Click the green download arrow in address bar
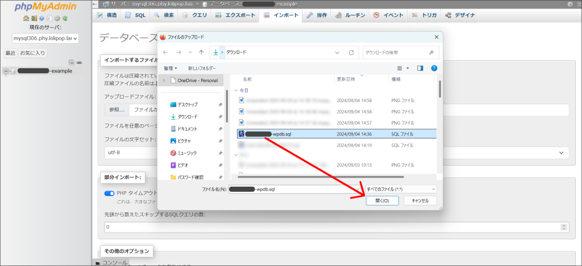The height and width of the screenshot is (266, 582). click(215, 52)
